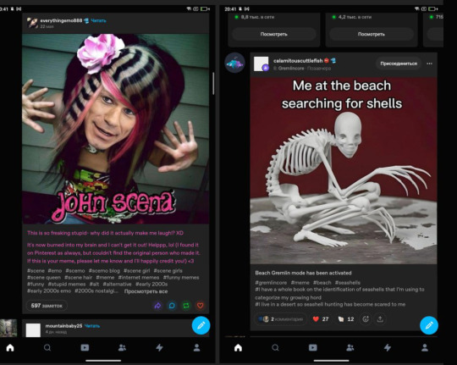Tap battery icon in right status bar
The width and height of the screenshot is (457, 365).
(x=432, y=9)
